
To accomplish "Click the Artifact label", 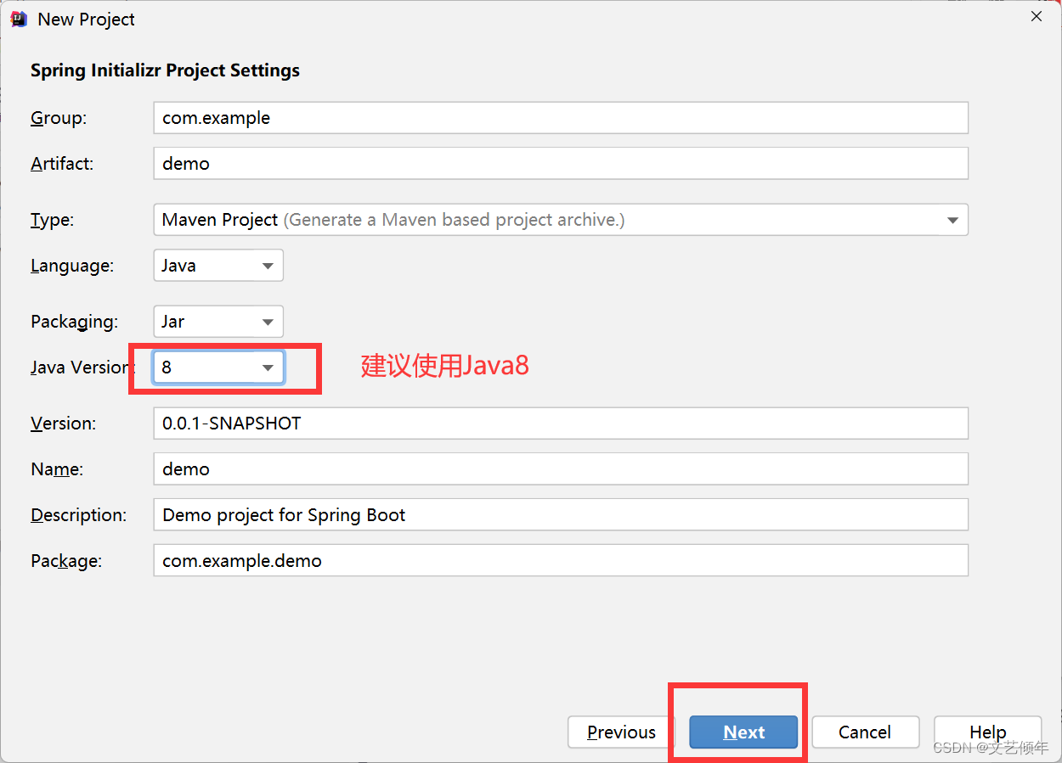I will [x=62, y=164].
